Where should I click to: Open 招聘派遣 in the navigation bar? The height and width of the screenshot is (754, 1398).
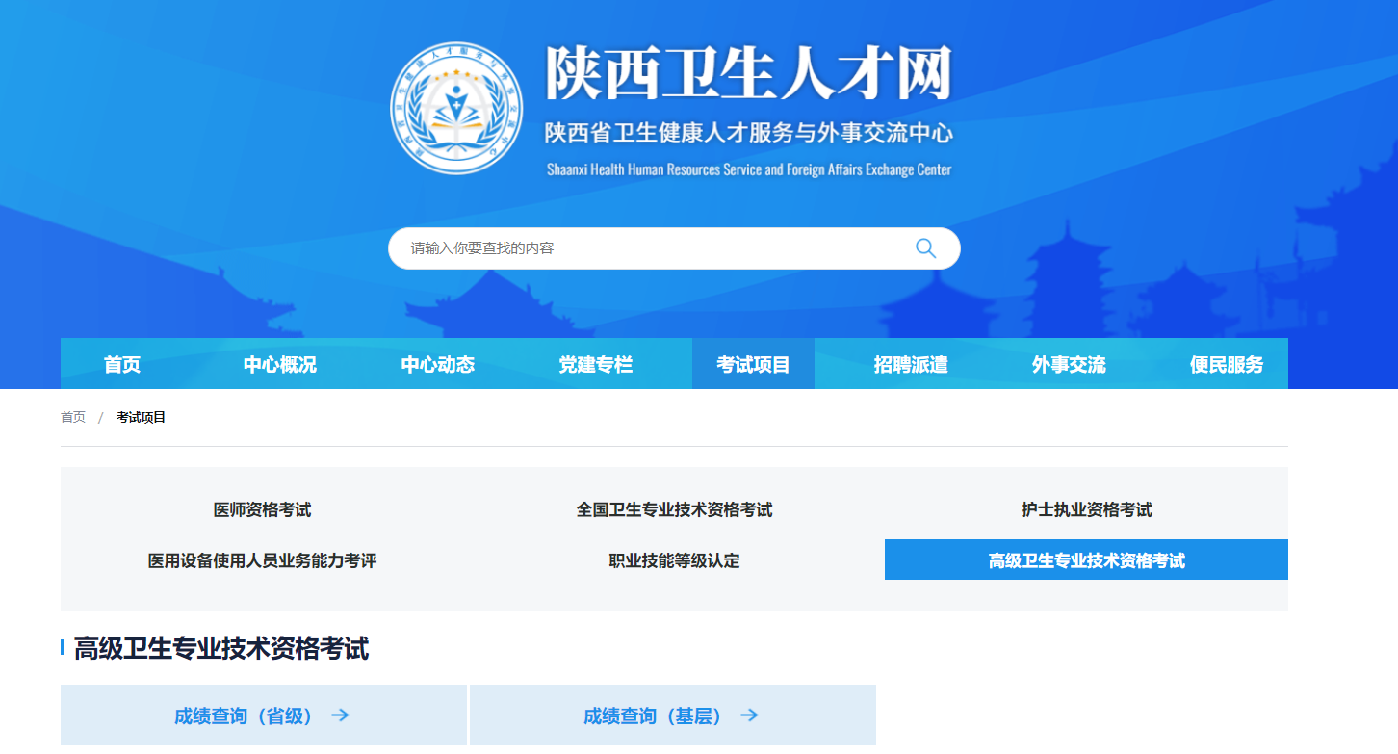point(911,365)
